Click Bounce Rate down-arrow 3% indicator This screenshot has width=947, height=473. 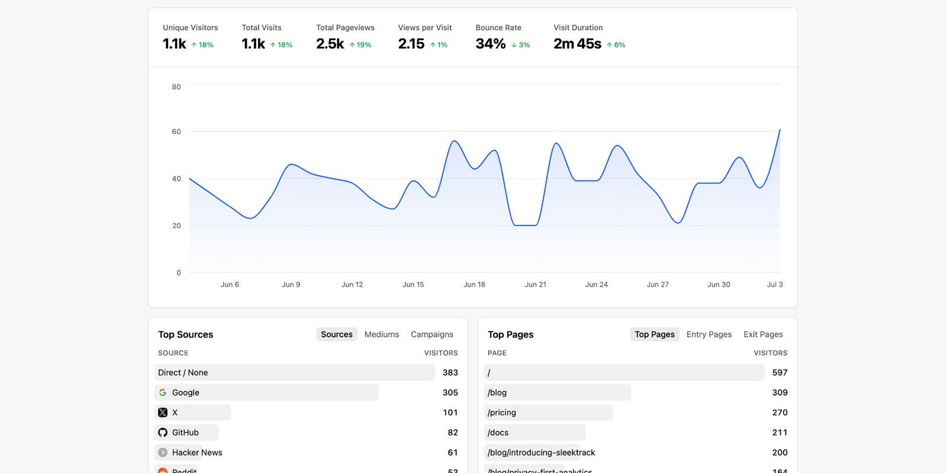pyautogui.click(x=521, y=45)
